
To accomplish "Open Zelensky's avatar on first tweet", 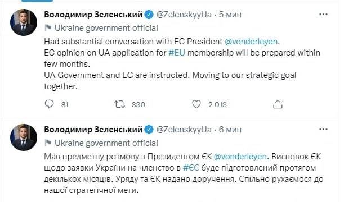I will pos(24,22).
